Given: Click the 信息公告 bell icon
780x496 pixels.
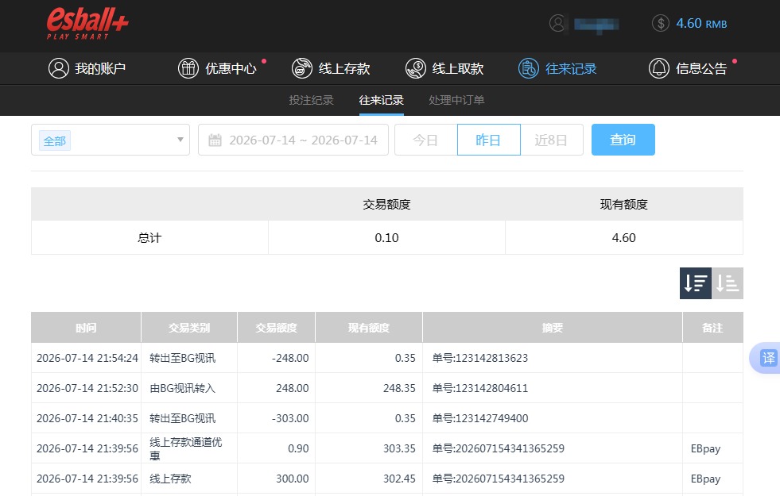Looking at the screenshot, I should click(659, 68).
